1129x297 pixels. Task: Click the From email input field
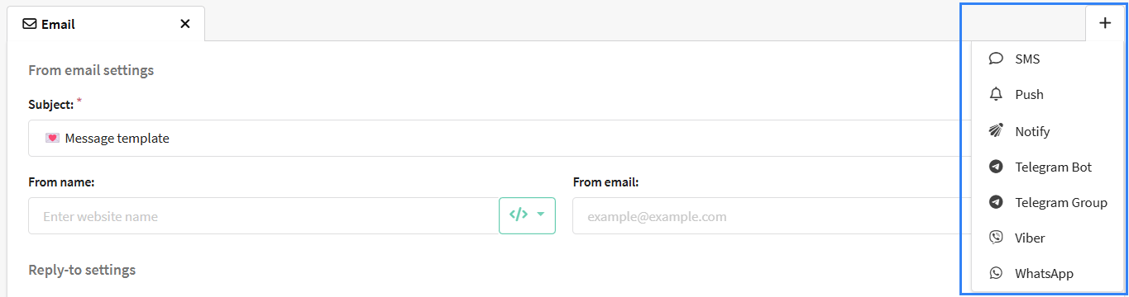pos(769,215)
